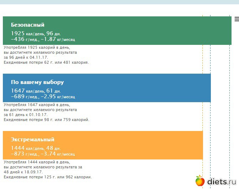This screenshot has width=239, height=189.
Task: Click the −689 г/нед. weight loss line
Action: [x=43, y=97]
